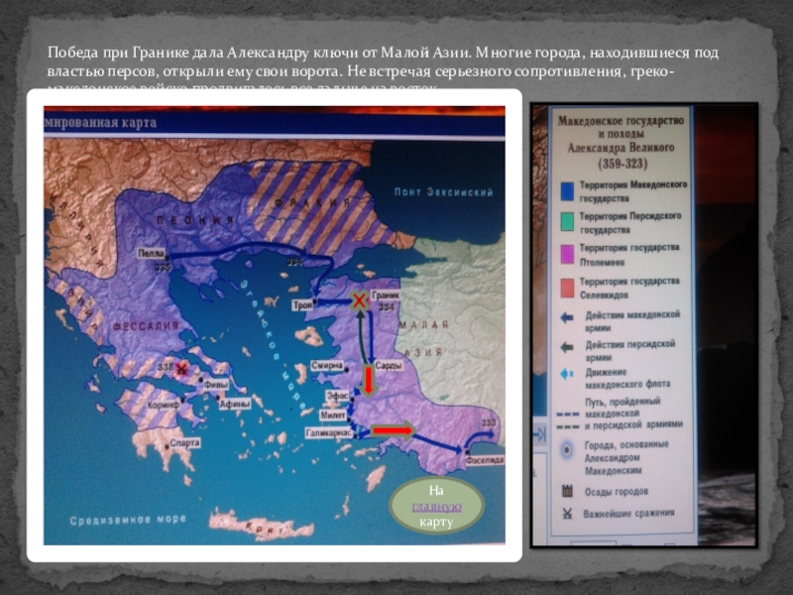Image resolution: width=793 pixels, height=595 pixels.
Task: Click the founded cities legend icon
Action: click(x=567, y=450)
